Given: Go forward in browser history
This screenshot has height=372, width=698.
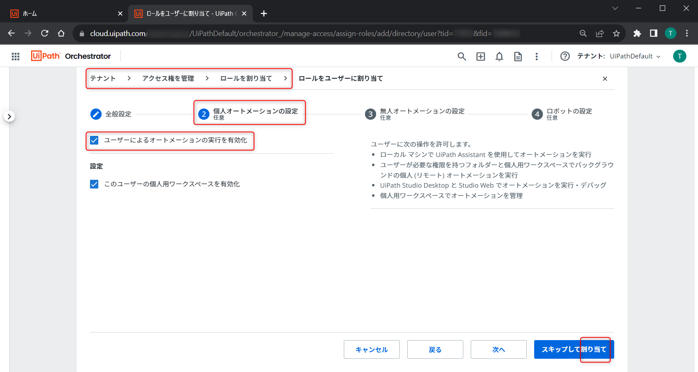Looking at the screenshot, I should pyautogui.click(x=28, y=33).
